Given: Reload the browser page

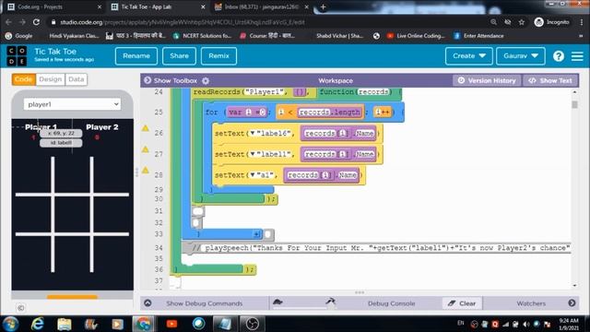Looking at the screenshot, I should (x=36, y=22).
